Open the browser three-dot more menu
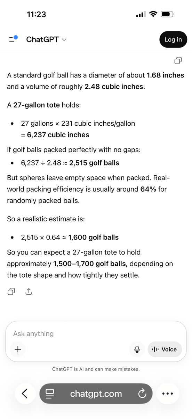Screen dimensions: 192x419 (x=168, y=394)
